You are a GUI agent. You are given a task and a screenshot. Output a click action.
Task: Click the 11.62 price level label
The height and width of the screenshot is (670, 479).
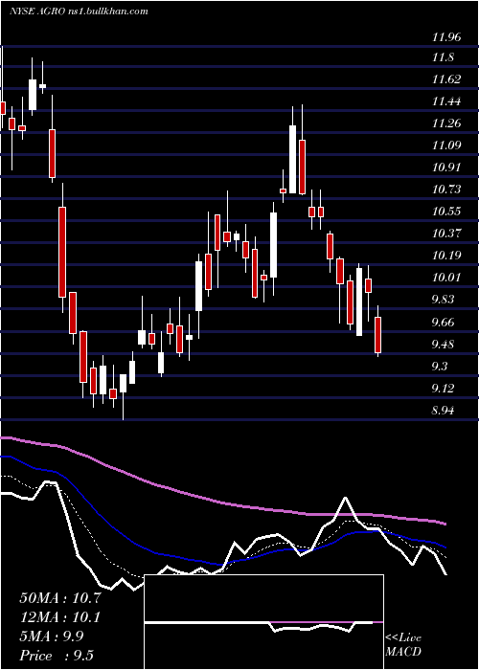447,79
